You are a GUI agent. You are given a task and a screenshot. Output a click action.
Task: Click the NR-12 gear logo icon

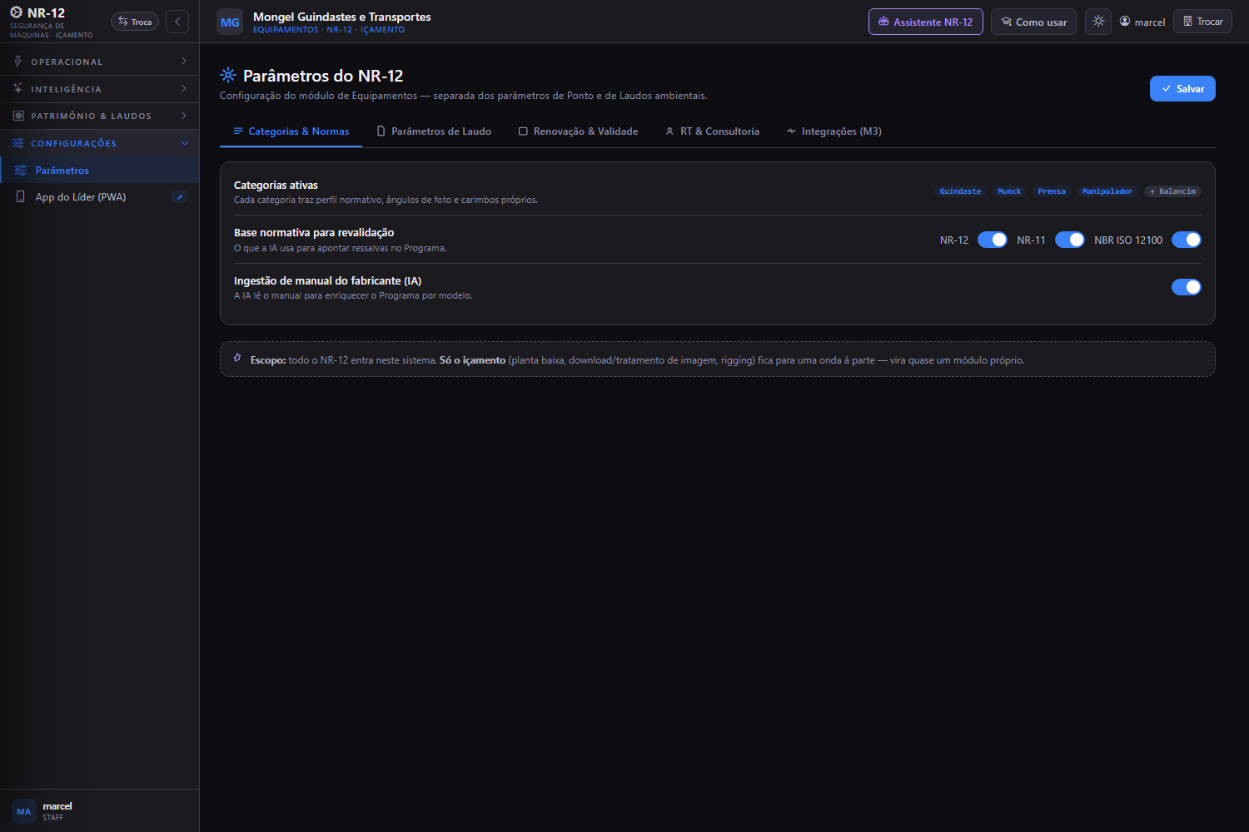[16, 12]
